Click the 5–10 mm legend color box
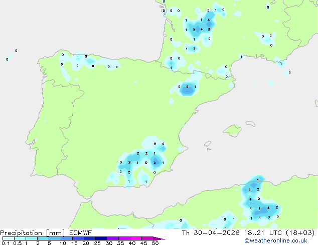Screen dimensions: 318x245 55,238
